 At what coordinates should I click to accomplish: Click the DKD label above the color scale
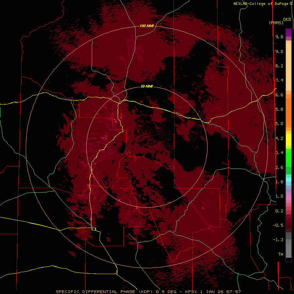pyautogui.click(x=287, y=20)
